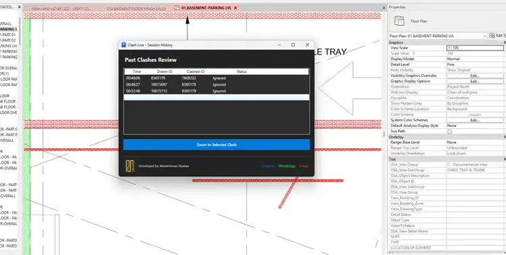
Task: Sort by Status column header
Action: pos(242,72)
